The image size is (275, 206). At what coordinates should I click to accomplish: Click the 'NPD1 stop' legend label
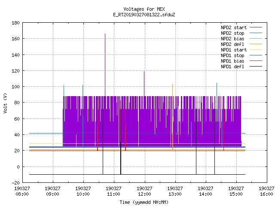pos(232,55)
